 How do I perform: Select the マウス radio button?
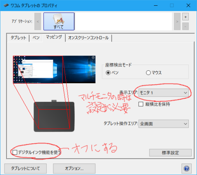[148, 73]
